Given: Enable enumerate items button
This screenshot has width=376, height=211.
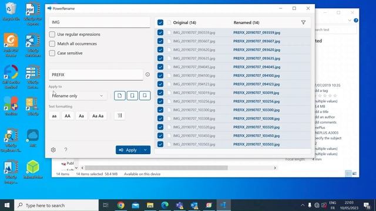Looking at the screenshot, I should pos(119,115).
